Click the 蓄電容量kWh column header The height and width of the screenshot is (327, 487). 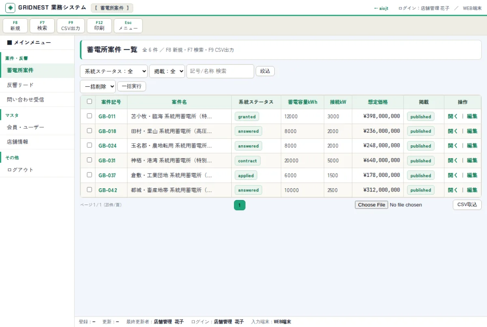click(302, 102)
